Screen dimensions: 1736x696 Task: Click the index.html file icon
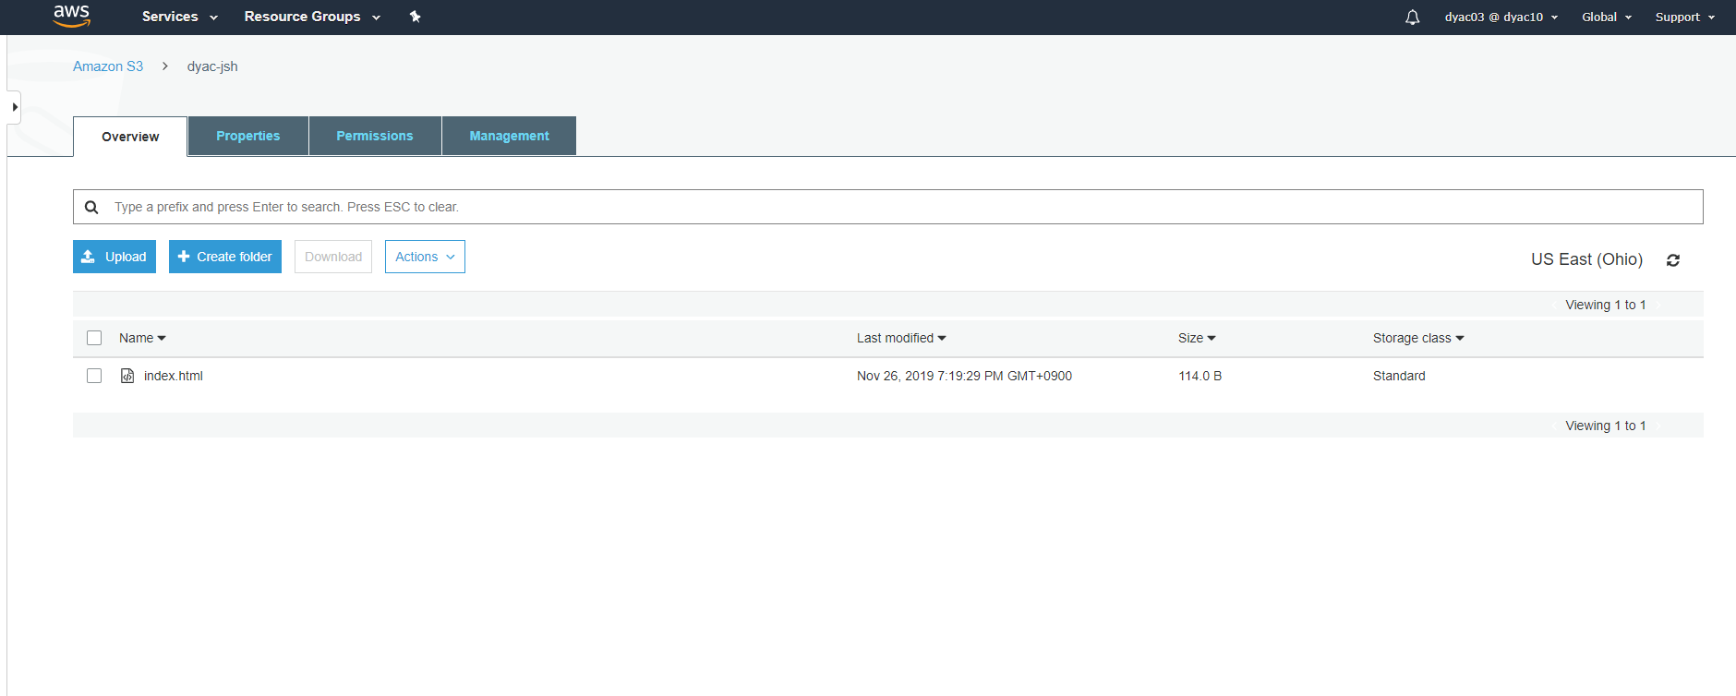click(x=127, y=376)
